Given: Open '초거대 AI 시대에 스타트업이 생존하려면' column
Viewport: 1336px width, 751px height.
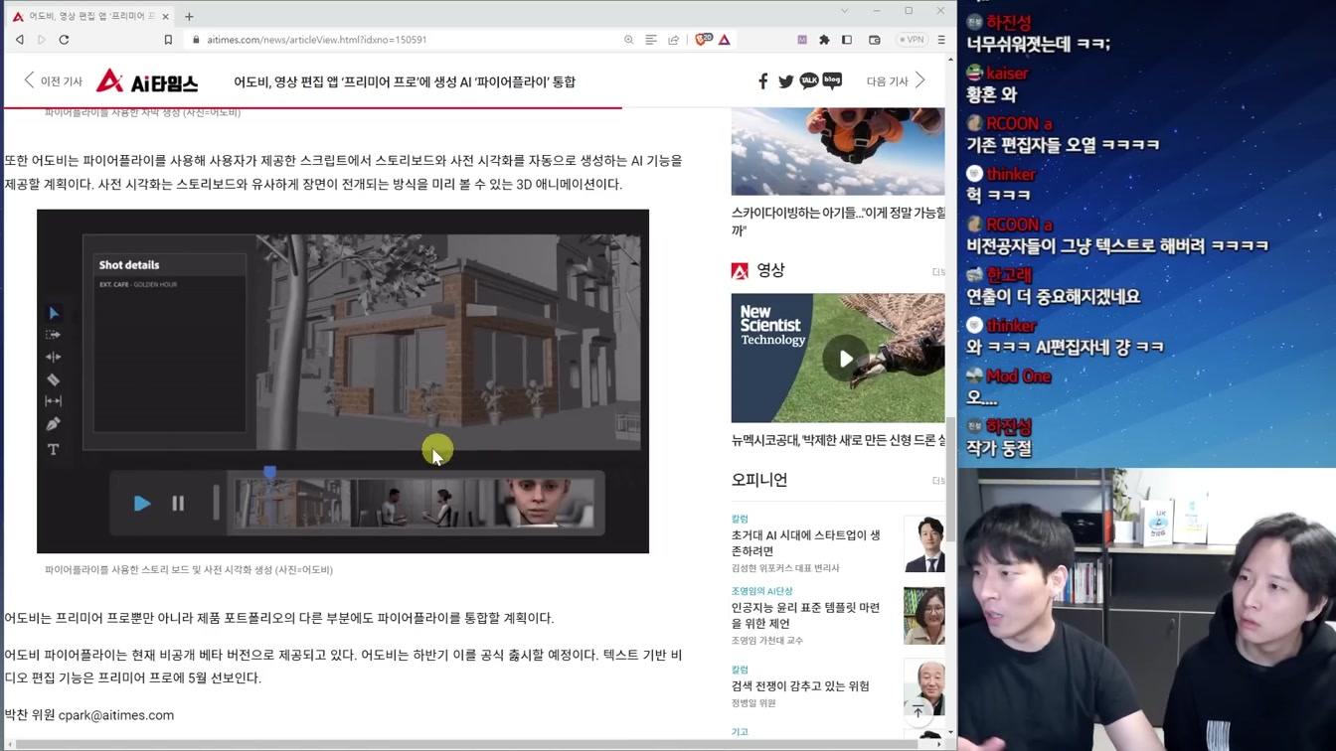Looking at the screenshot, I should (x=806, y=542).
